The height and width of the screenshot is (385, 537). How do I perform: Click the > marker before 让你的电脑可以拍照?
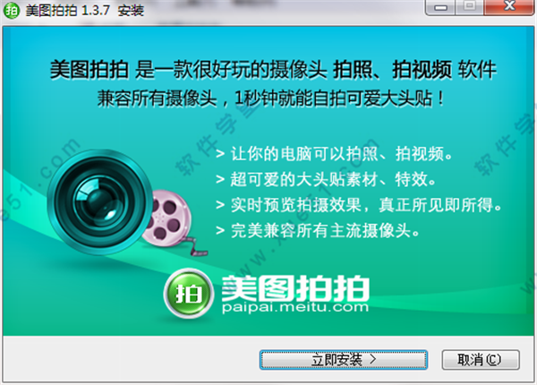click(220, 154)
